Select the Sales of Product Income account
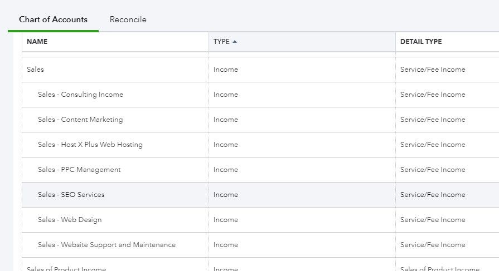The image size is (499, 271). (x=66, y=268)
